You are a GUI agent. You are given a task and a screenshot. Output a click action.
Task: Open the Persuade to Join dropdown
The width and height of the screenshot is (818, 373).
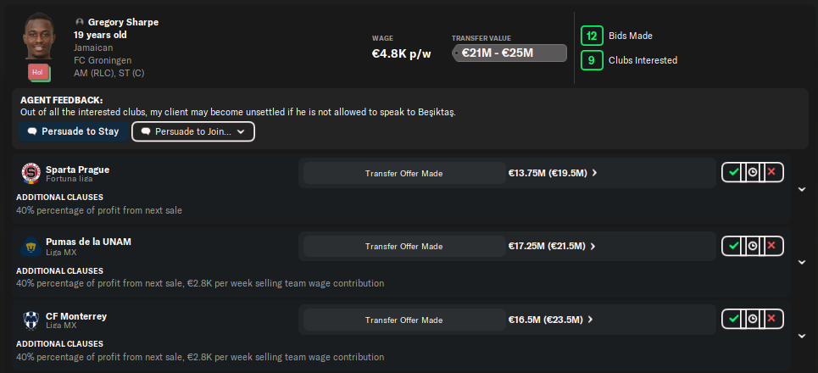(193, 132)
